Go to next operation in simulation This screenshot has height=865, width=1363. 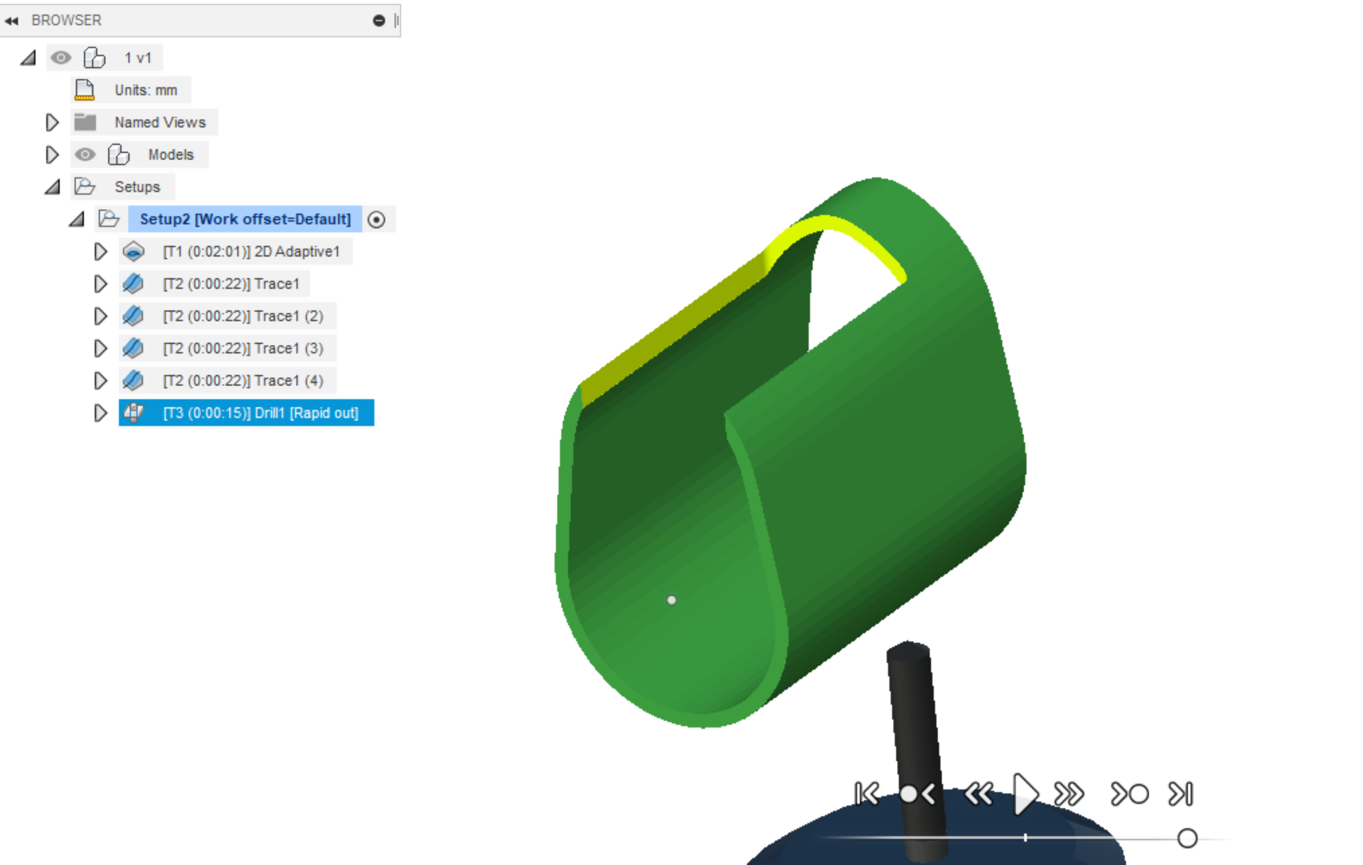1130,794
